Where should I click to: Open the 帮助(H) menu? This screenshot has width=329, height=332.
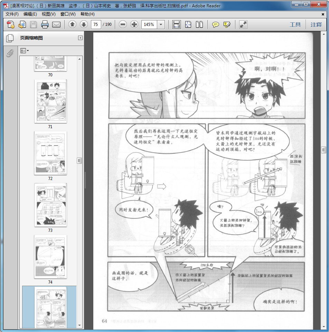click(x=87, y=14)
